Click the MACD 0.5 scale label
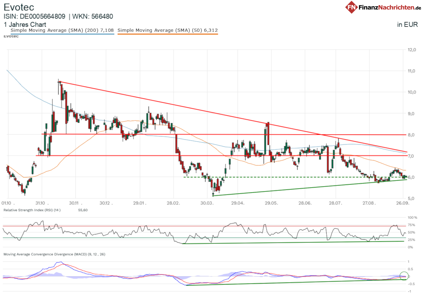422x296 pixels. click(411, 269)
